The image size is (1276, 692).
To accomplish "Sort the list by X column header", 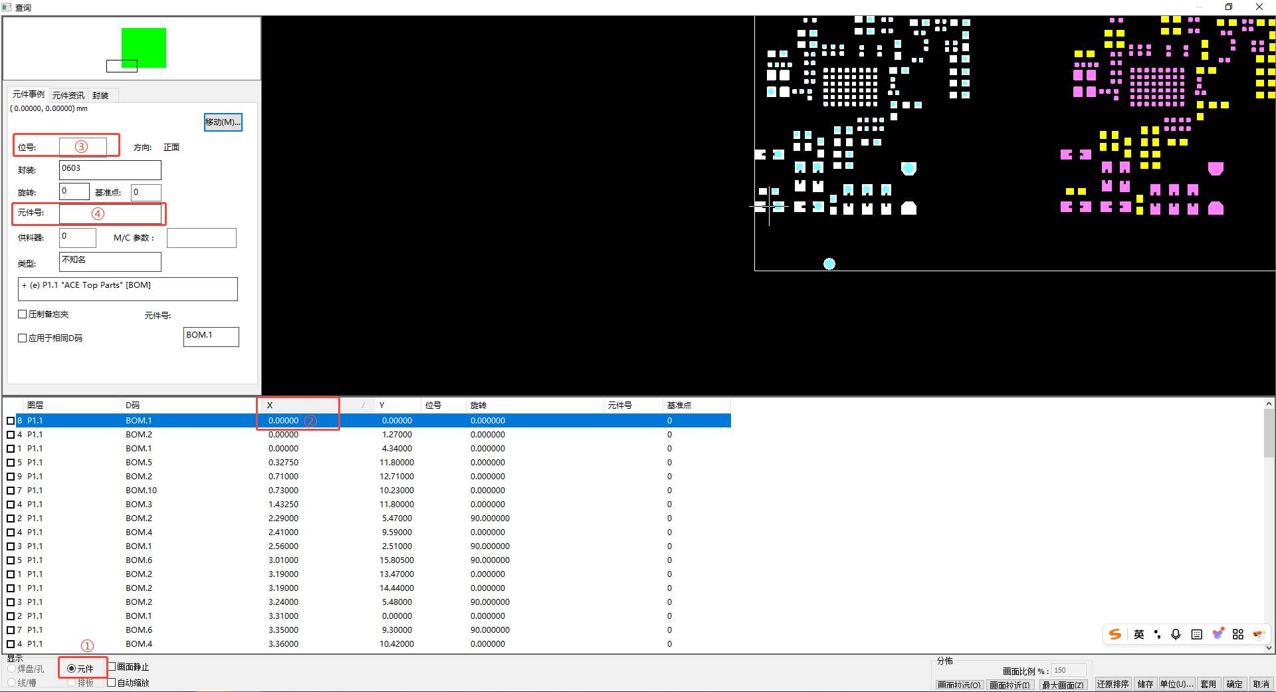I will coord(298,405).
